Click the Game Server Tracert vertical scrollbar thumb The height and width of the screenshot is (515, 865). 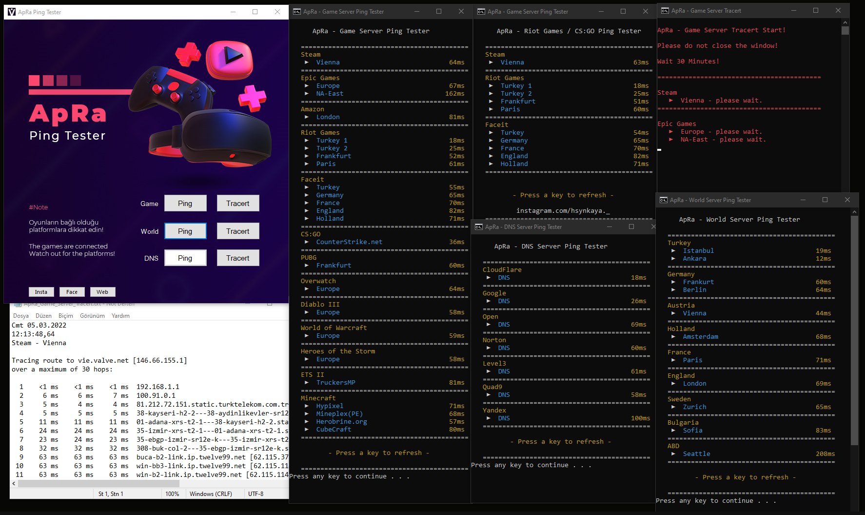[x=845, y=30]
